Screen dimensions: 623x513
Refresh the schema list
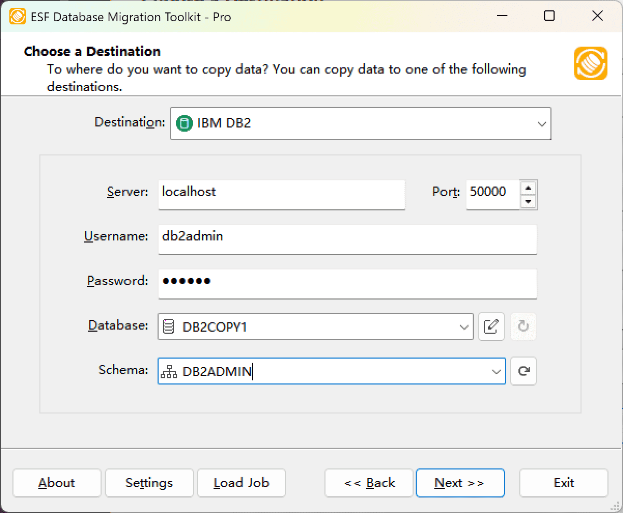click(523, 371)
